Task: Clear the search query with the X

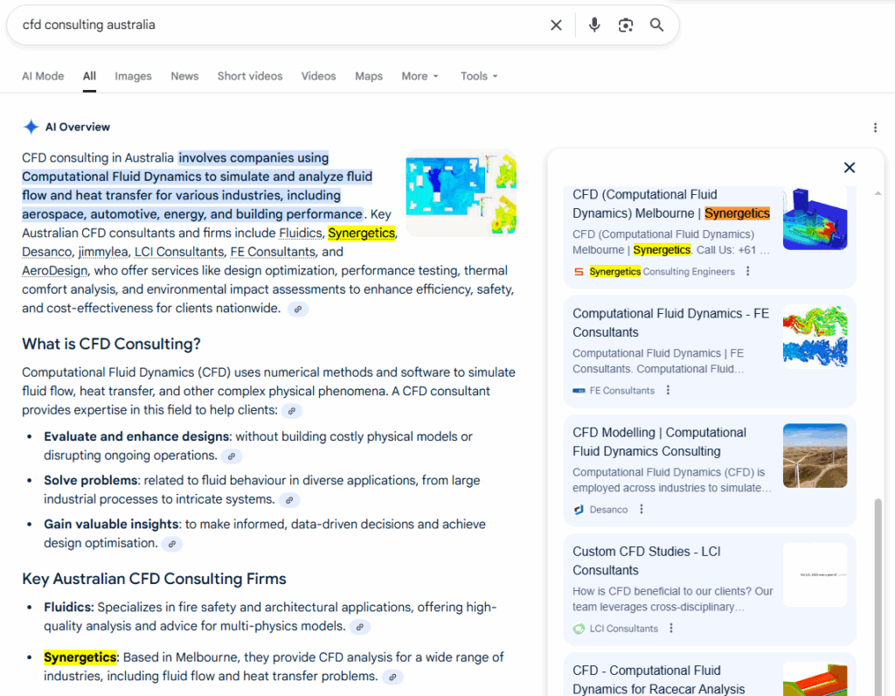Action: click(556, 24)
